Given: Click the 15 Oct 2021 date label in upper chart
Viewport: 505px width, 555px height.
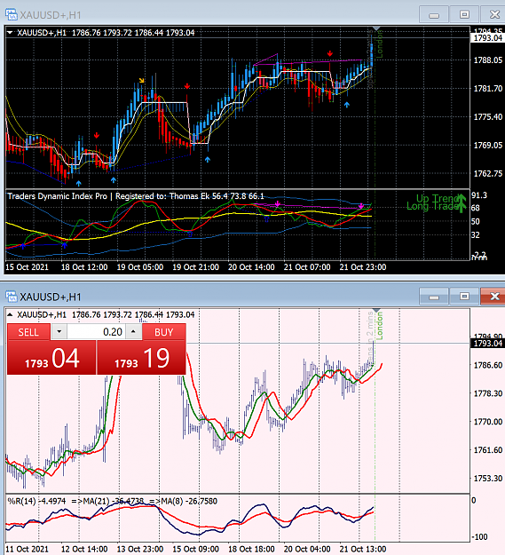Looking at the screenshot, I should point(27,267).
